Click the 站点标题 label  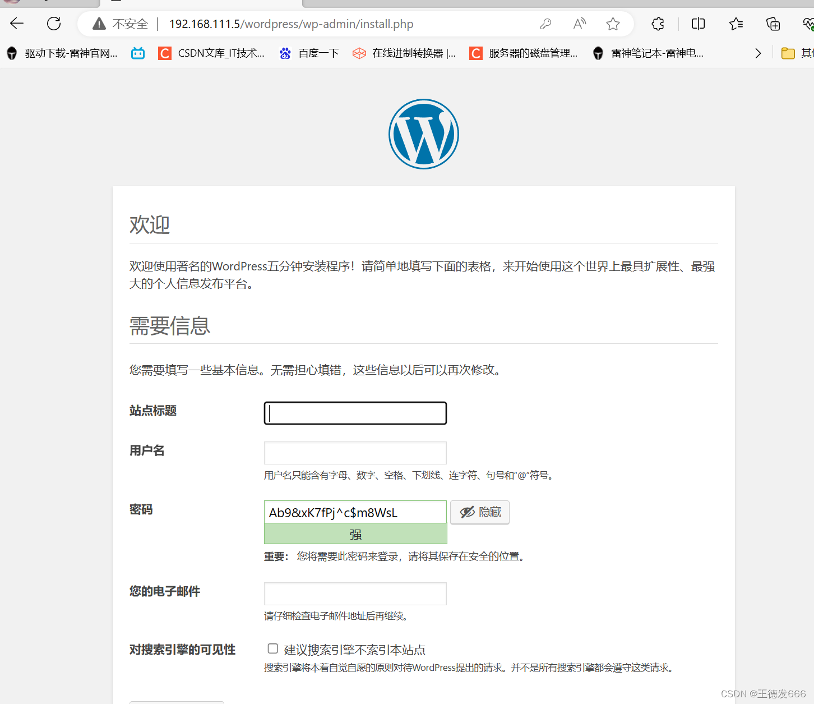pyautogui.click(x=153, y=411)
